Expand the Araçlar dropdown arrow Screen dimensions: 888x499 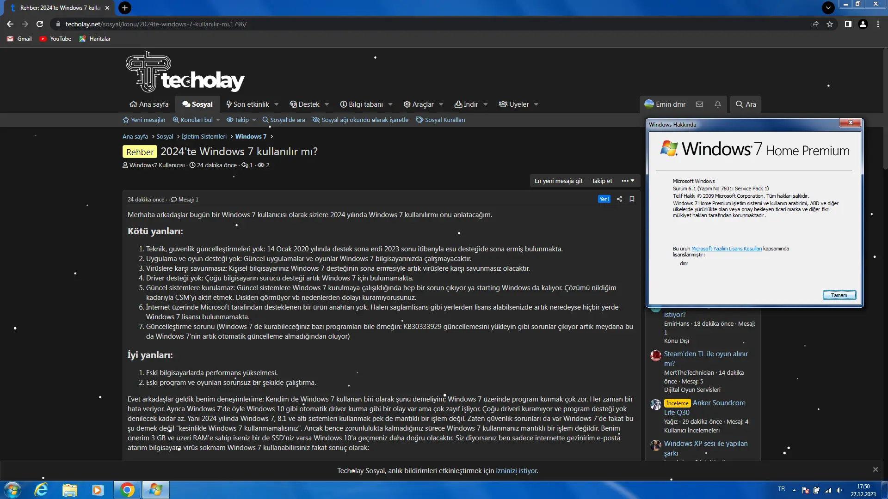point(441,104)
